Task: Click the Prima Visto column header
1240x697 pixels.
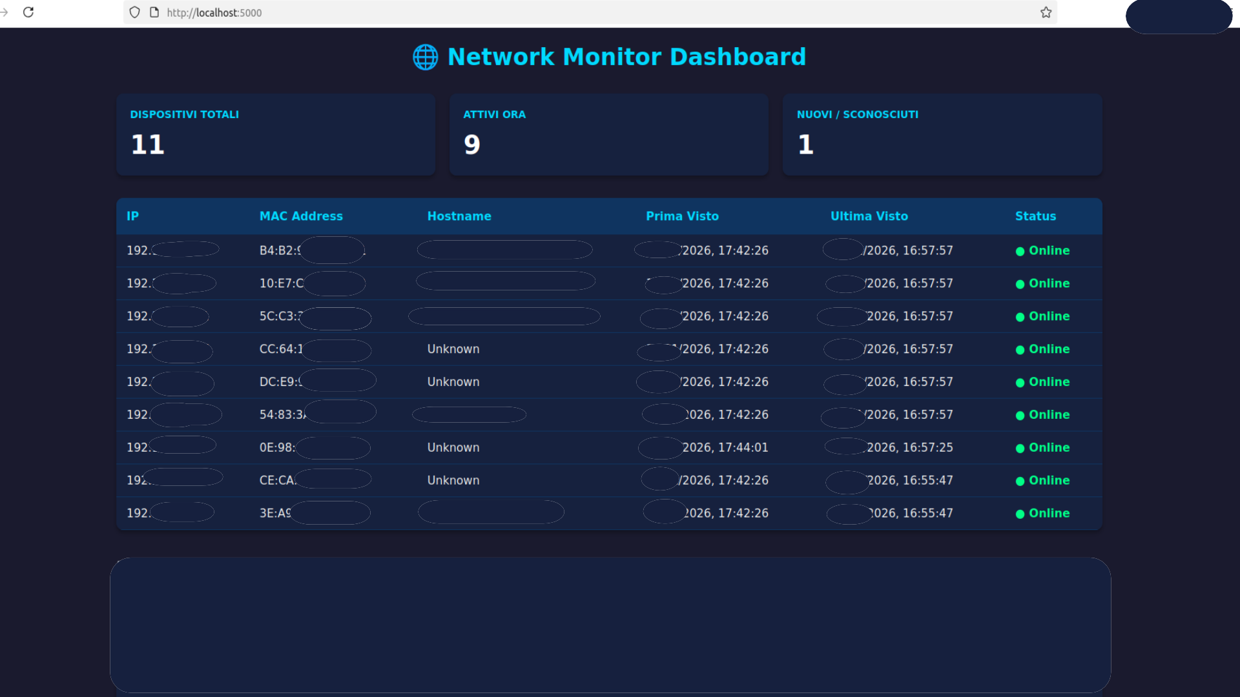Action: point(683,216)
